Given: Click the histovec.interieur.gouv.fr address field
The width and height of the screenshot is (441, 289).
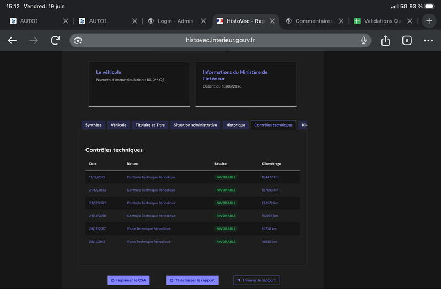Looking at the screenshot, I should (220, 40).
